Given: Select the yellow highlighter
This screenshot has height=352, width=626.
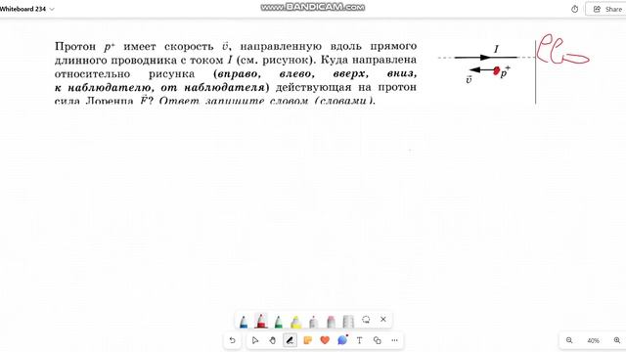Looking at the screenshot, I should click(x=295, y=321).
